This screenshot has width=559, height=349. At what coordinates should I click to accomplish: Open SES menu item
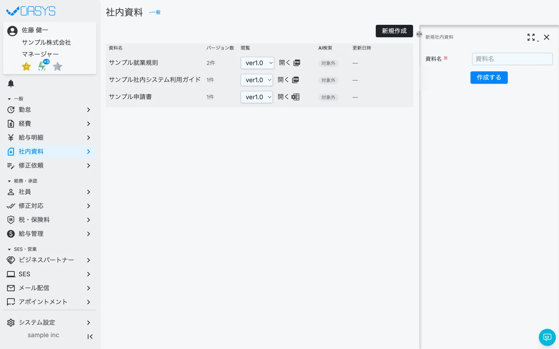tap(49, 274)
